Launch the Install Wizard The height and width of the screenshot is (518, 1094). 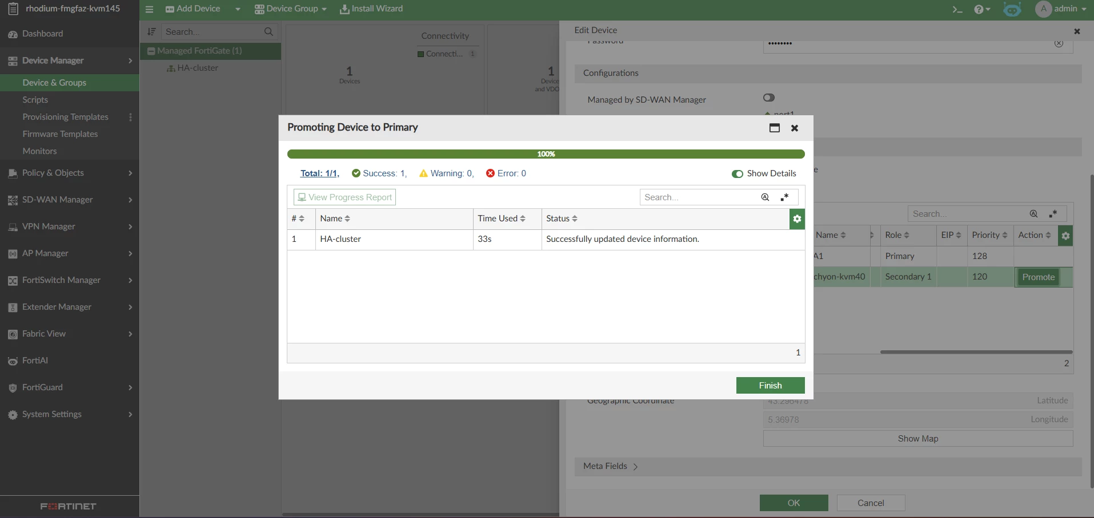(371, 9)
